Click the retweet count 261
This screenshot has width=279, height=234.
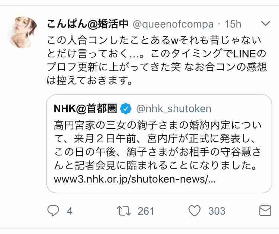click(146, 211)
